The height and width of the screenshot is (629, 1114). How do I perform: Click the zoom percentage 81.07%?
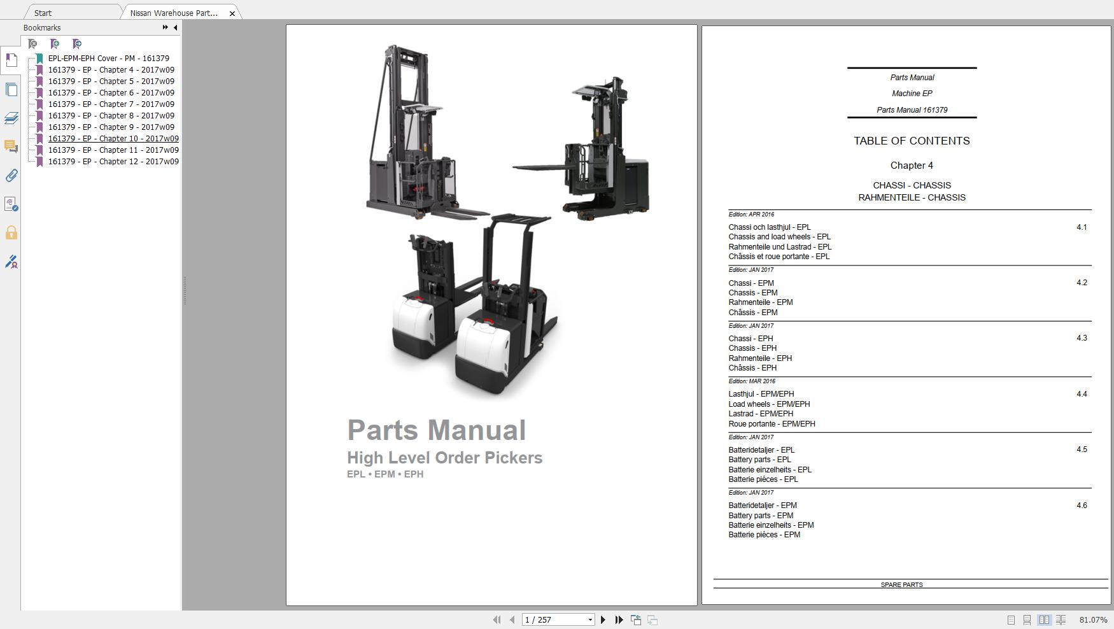pos(1093,620)
